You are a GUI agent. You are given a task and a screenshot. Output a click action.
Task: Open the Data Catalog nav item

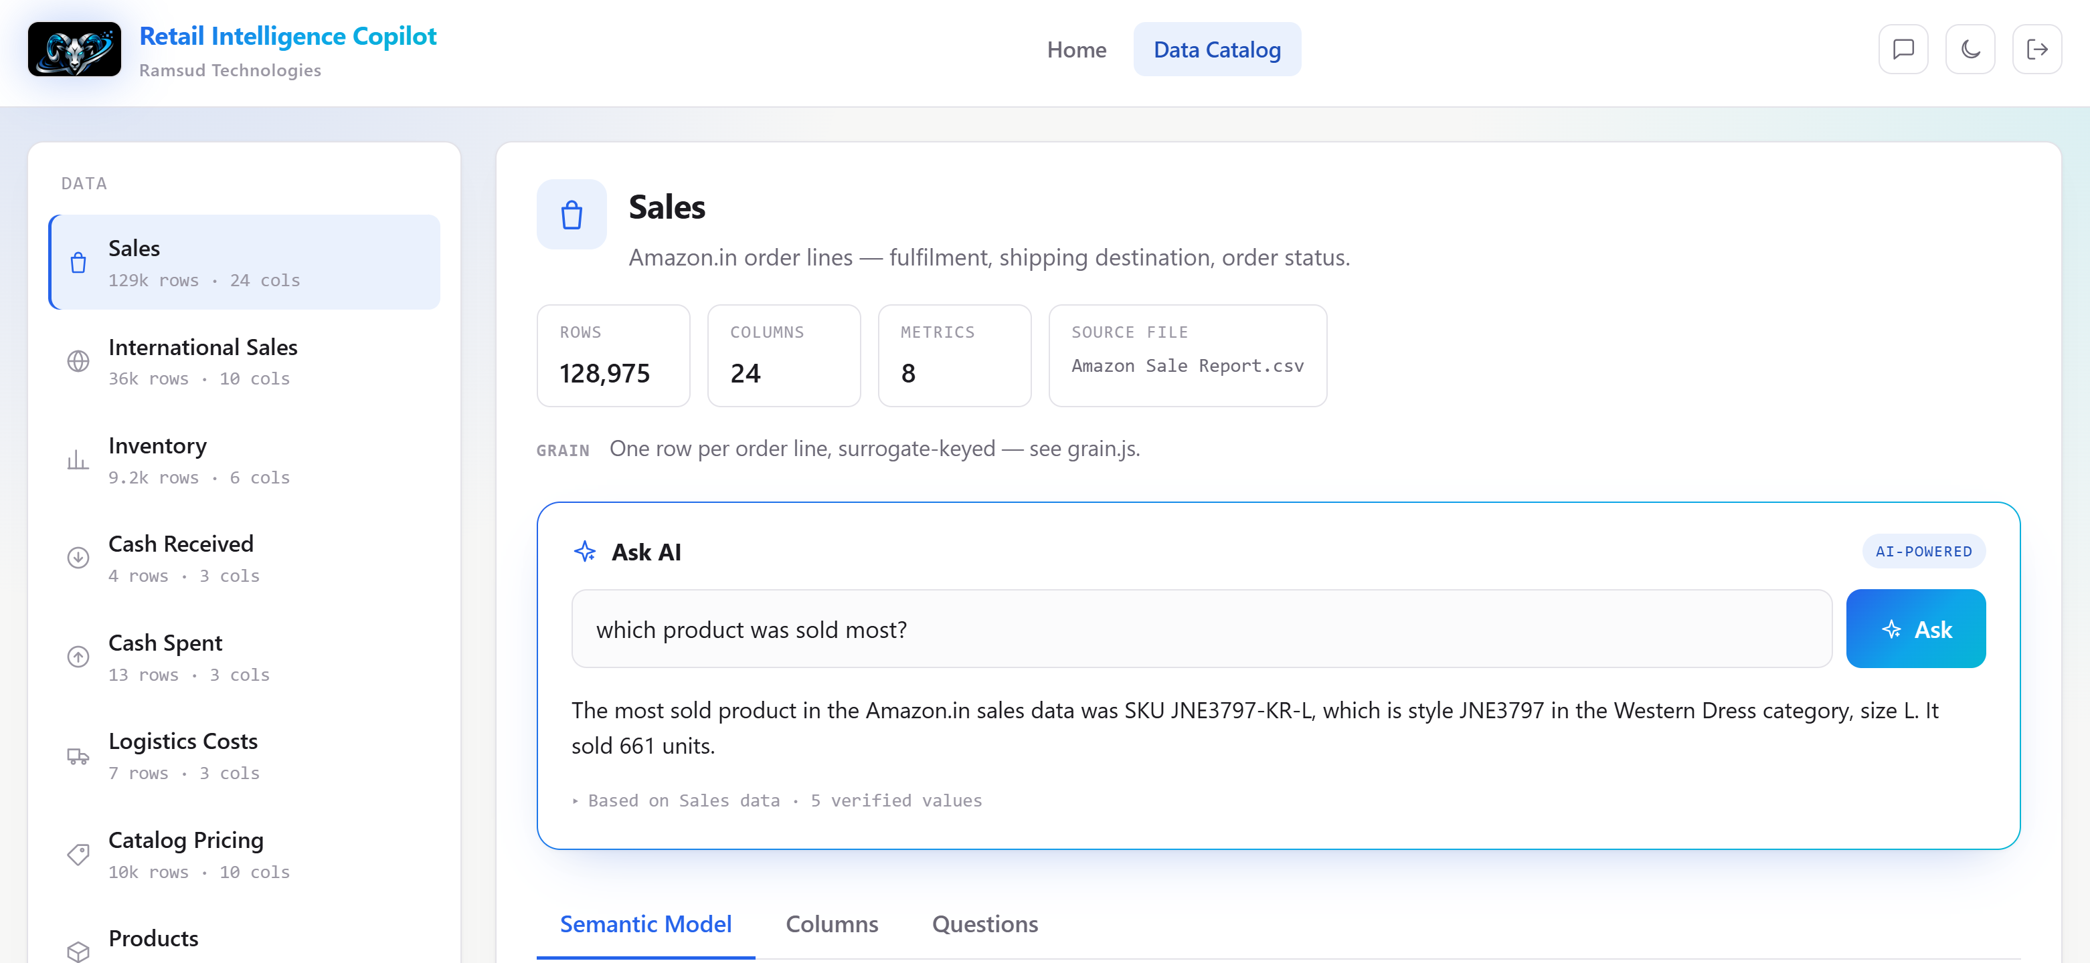1217,49
